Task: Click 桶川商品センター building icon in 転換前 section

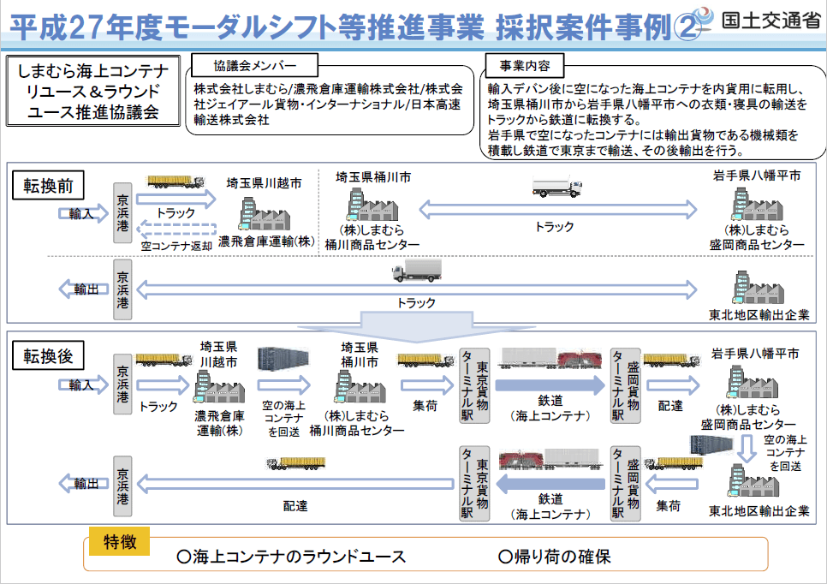Action: pyautogui.click(x=372, y=206)
